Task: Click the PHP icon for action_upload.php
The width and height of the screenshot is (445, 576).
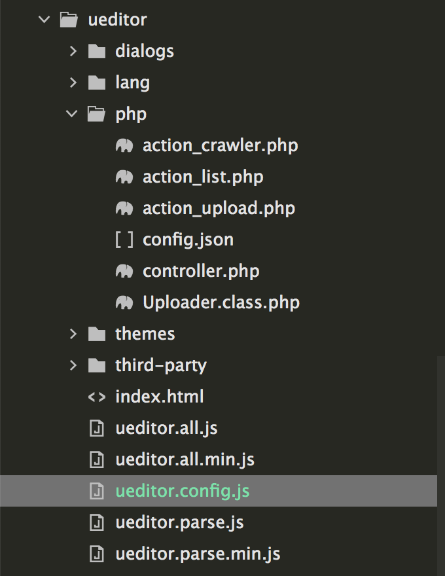Action: tap(123, 208)
